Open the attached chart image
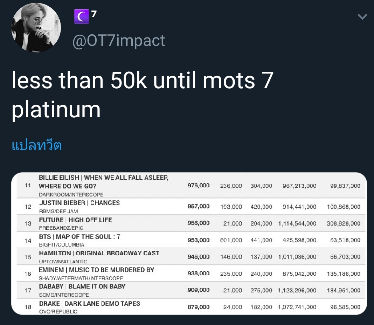Viewport: 374px width, 325px height. click(x=189, y=243)
